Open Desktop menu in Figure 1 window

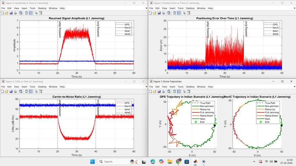pyautogui.click(x=190, y=87)
